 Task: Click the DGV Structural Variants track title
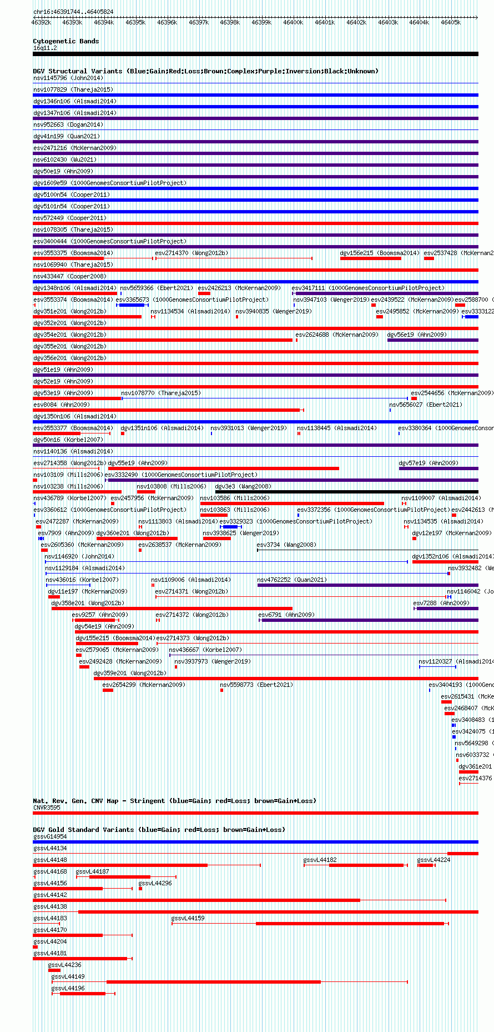(206, 71)
